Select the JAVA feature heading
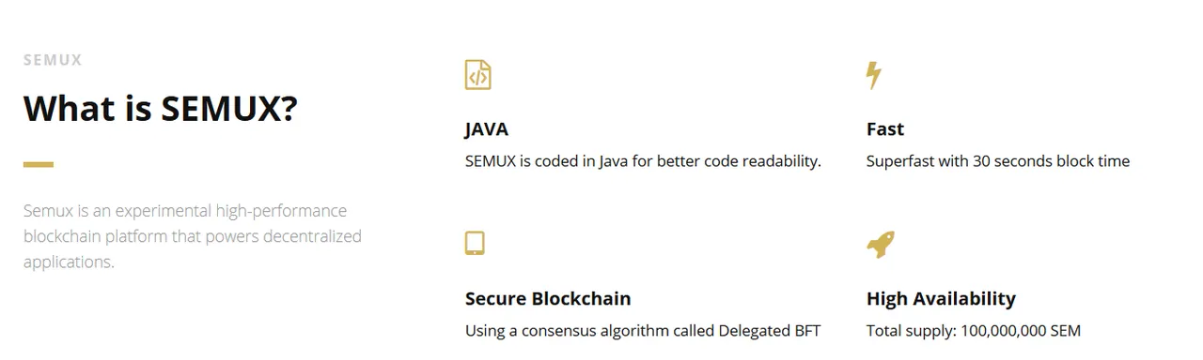 pos(487,129)
